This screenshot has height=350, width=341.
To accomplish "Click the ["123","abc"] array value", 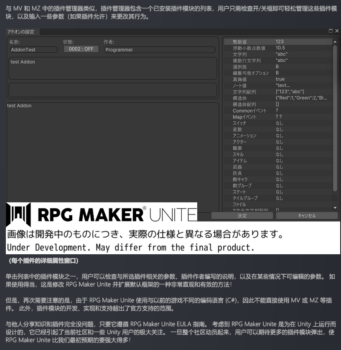I will pyautogui.click(x=290, y=92).
